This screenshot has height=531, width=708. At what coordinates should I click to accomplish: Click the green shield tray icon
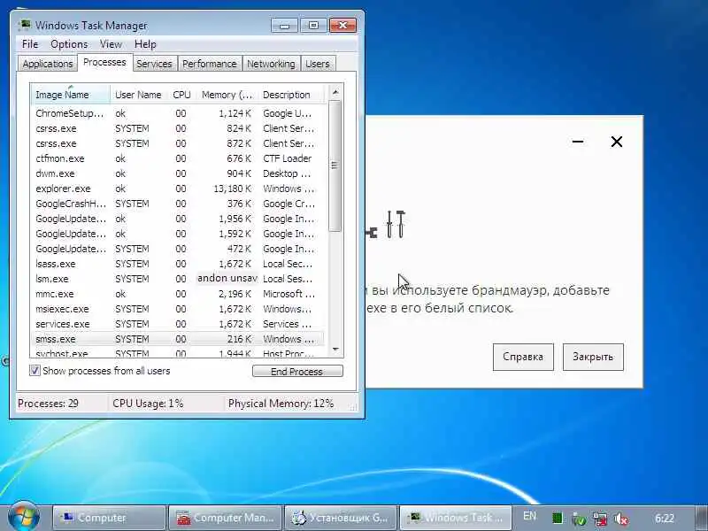point(579,519)
